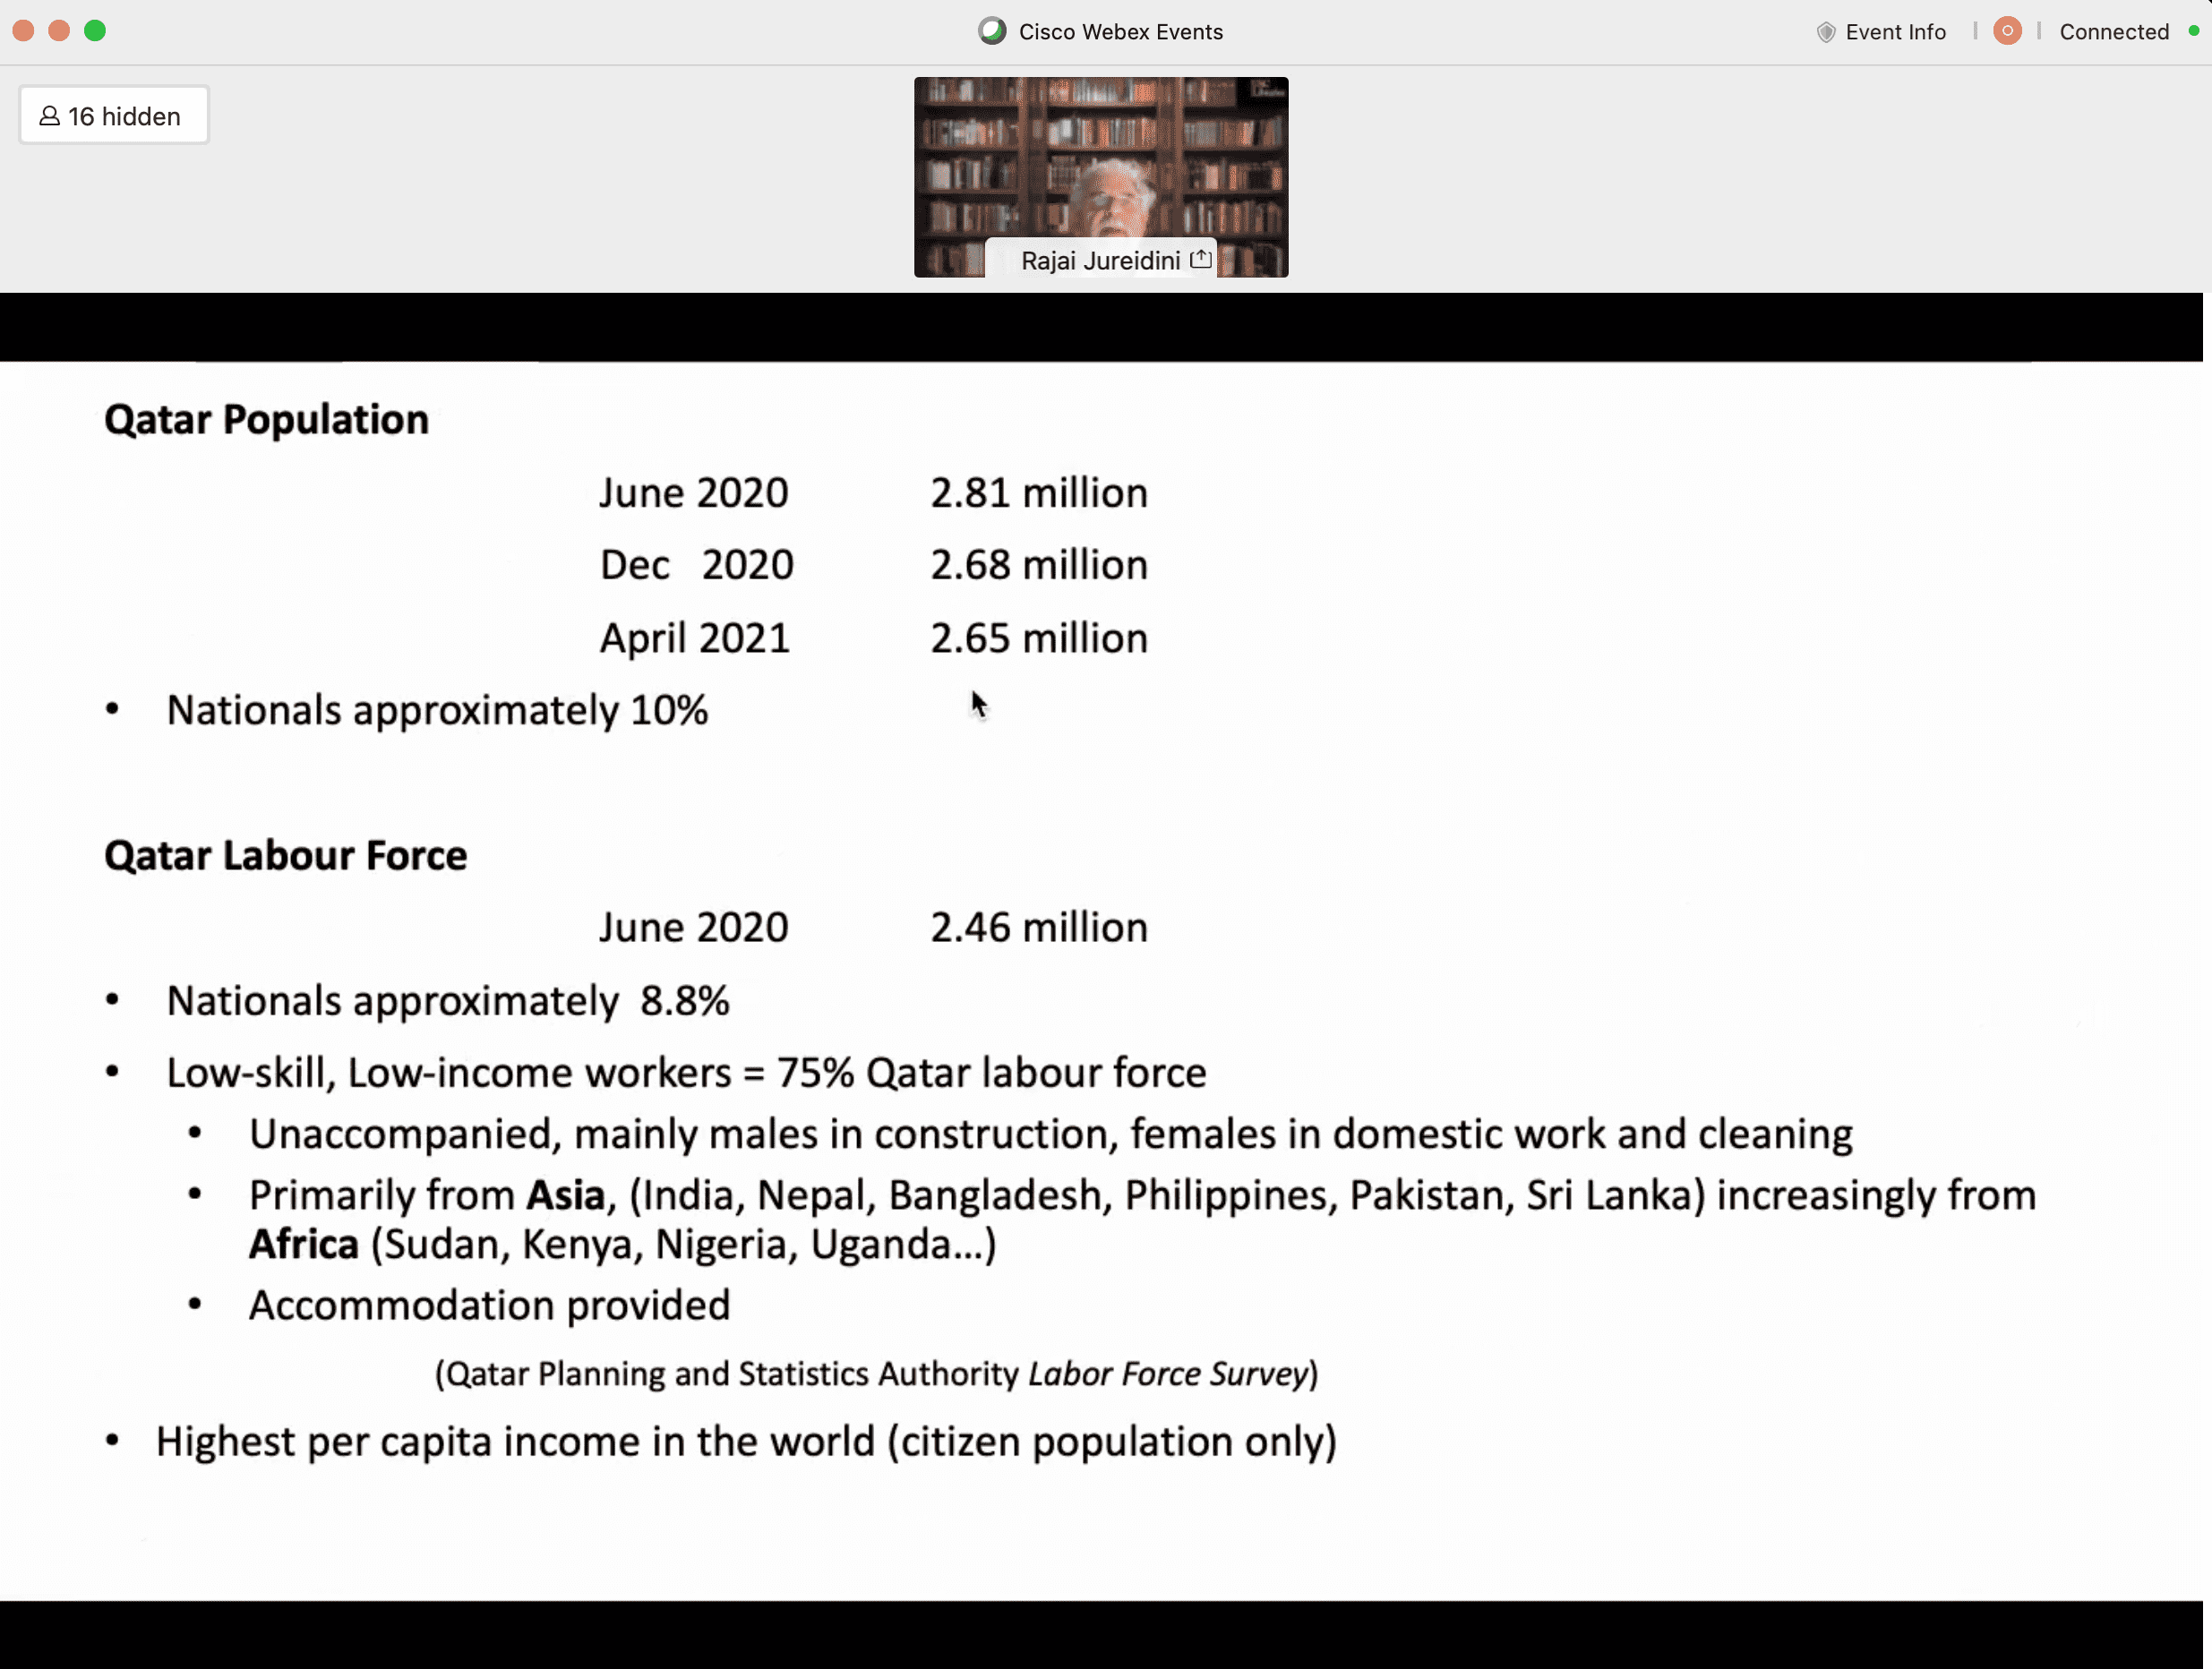This screenshot has height=1669, width=2212.
Task: Select the '2.65 million' value
Action: click(1038, 638)
